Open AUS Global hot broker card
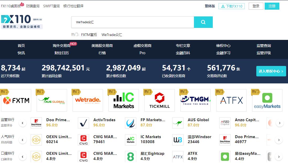288x165 pixels. 52,100
